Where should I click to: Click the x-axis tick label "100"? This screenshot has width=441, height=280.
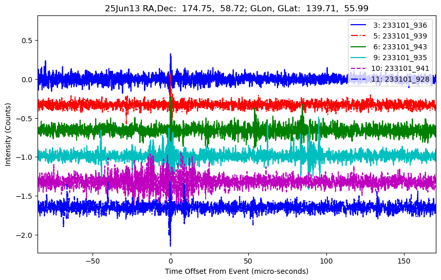tap(326, 261)
